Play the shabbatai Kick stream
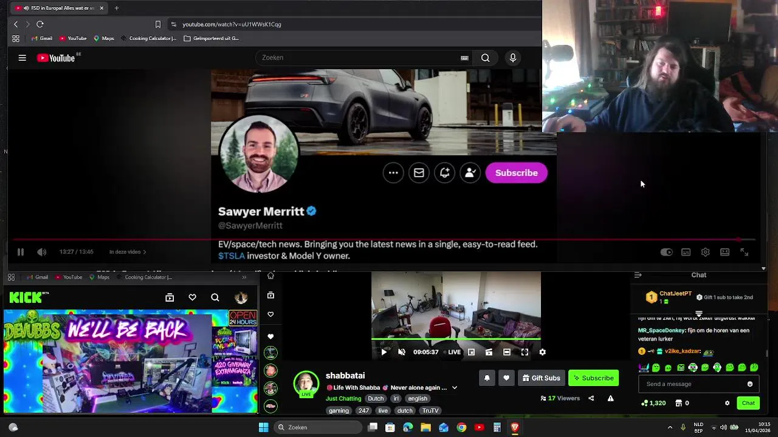 (384, 352)
